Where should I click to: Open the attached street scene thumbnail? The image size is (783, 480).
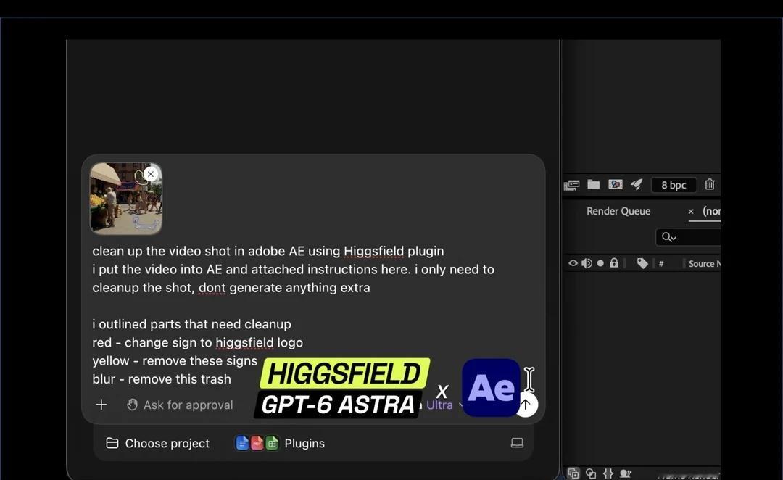pos(126,199)
